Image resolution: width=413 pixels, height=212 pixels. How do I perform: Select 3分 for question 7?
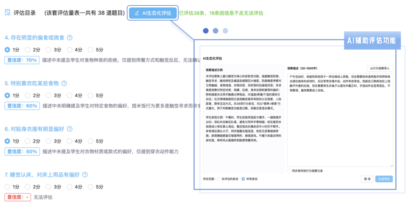point(48,187)
